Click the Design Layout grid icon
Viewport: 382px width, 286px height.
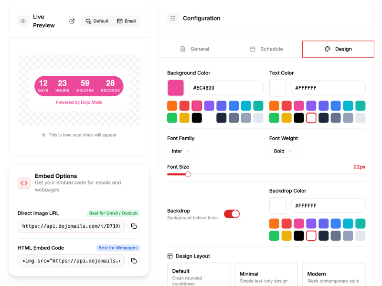point(170,256)
